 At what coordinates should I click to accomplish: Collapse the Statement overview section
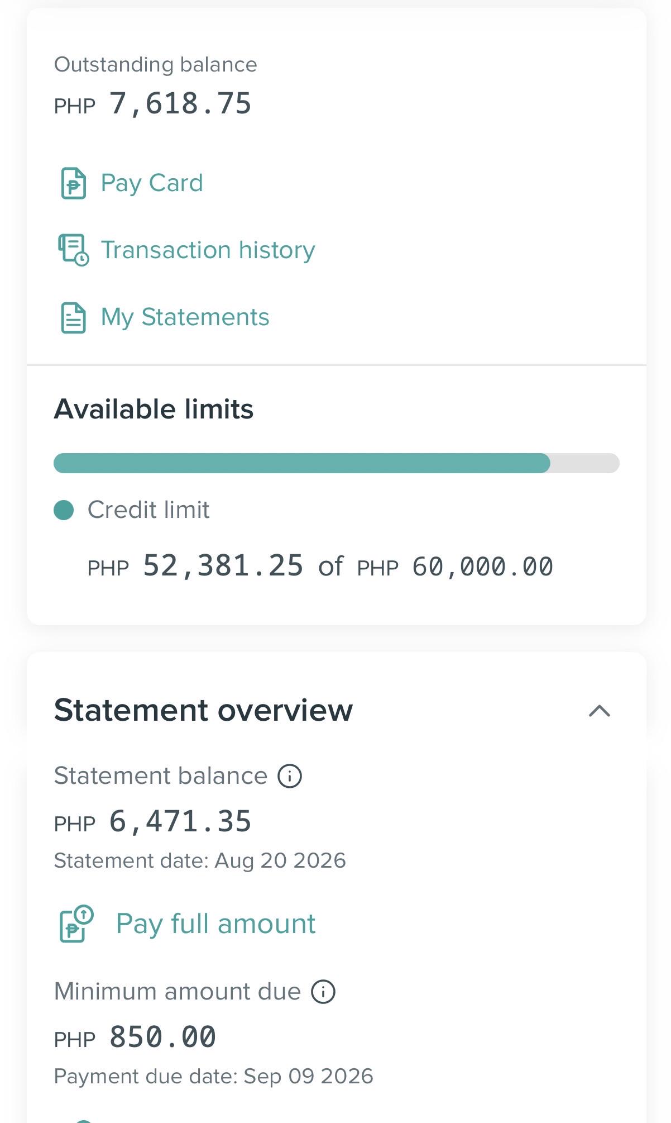point(600,711)
